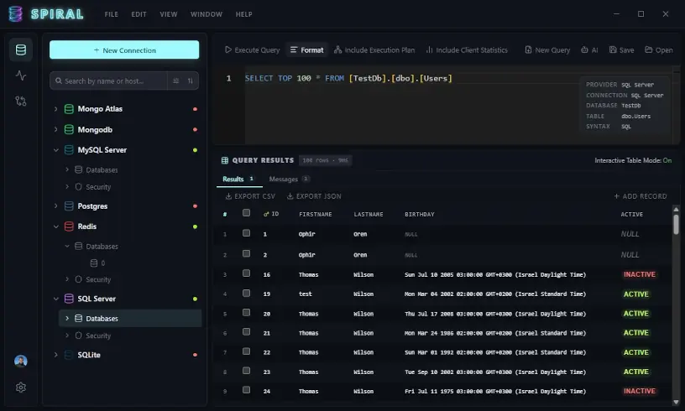Click the Redis database 0 icon
The width and height of the screenshot is (685, 411).
pos(93,263)
